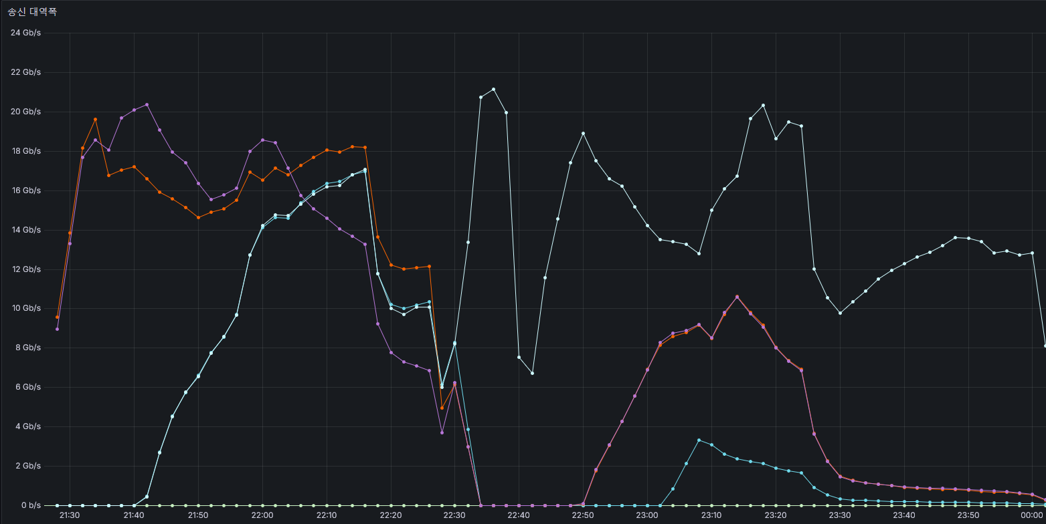Click cyan series small peak near 23:08
This screenshot has width=1046, height=524.
tap(699, 440)
